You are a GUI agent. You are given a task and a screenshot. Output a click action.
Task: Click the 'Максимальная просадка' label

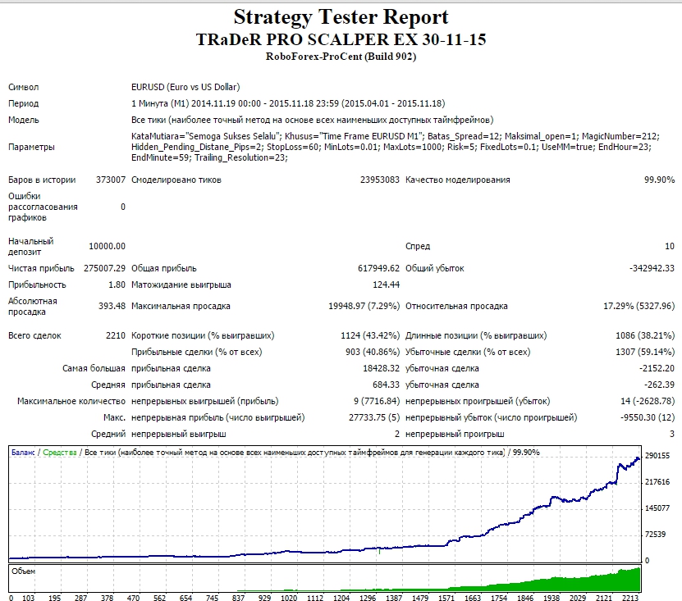181,307
